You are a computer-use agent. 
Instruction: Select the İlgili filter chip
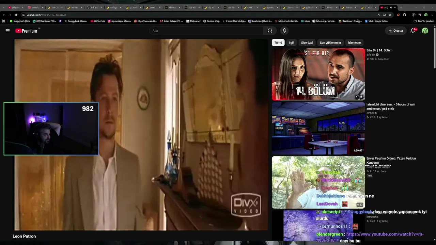[292, 43]
